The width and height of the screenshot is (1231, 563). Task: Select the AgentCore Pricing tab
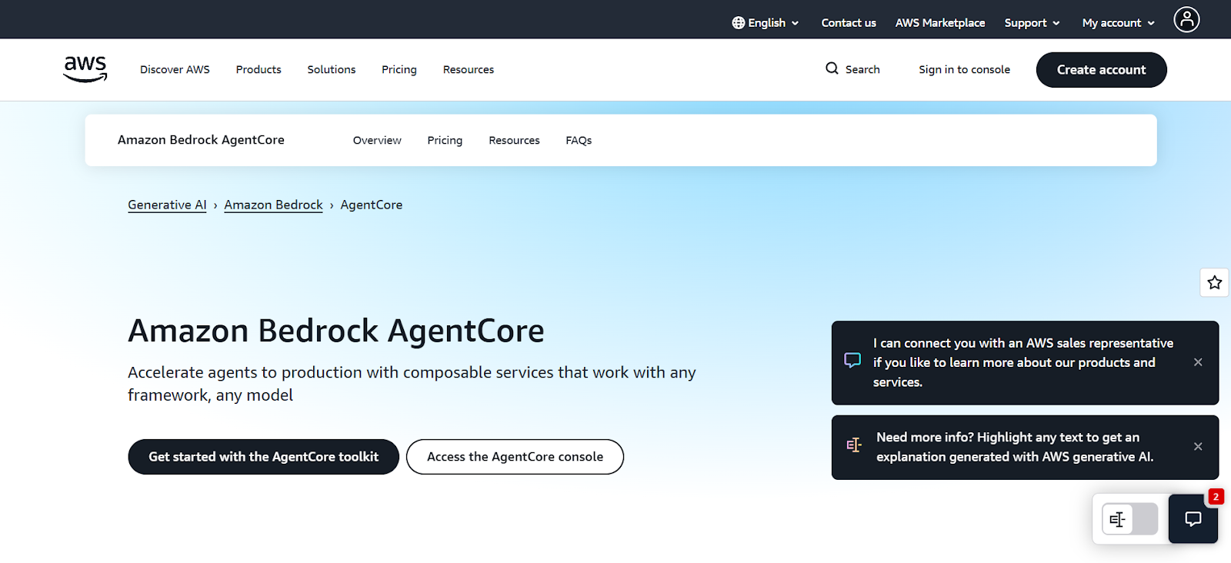click(x=445, y=141)
